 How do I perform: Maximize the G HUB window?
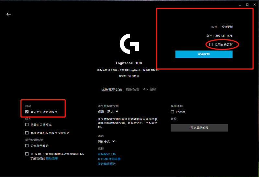coord(247,5)
